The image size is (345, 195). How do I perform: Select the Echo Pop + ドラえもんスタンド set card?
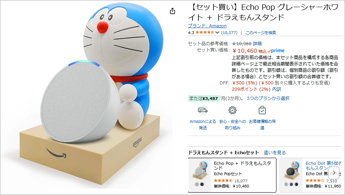232,175
